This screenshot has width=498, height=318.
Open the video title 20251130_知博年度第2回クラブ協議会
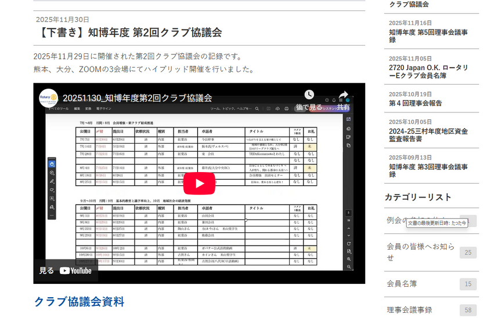[138, 98]
